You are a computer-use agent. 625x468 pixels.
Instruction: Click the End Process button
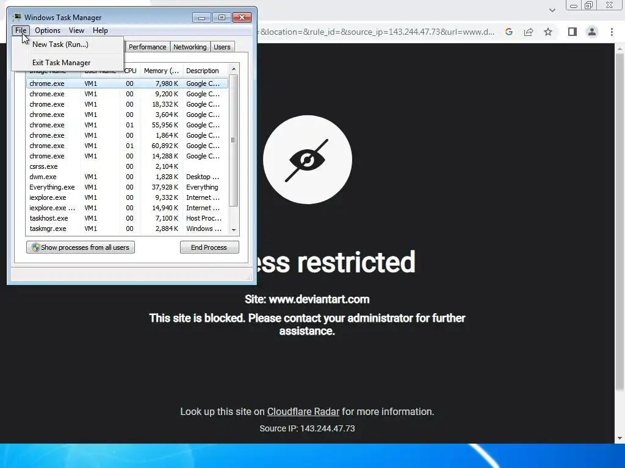click(x=209, y=247)
